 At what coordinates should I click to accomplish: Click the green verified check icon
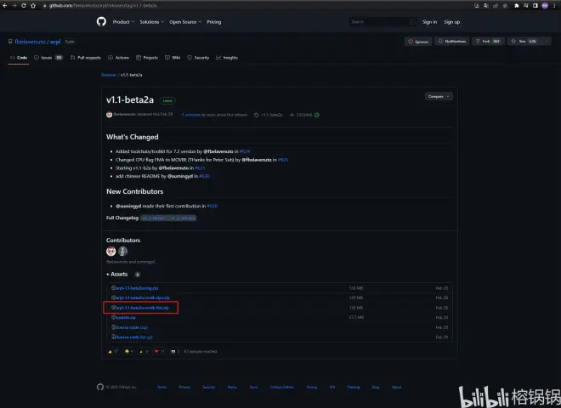pos(317,115)
